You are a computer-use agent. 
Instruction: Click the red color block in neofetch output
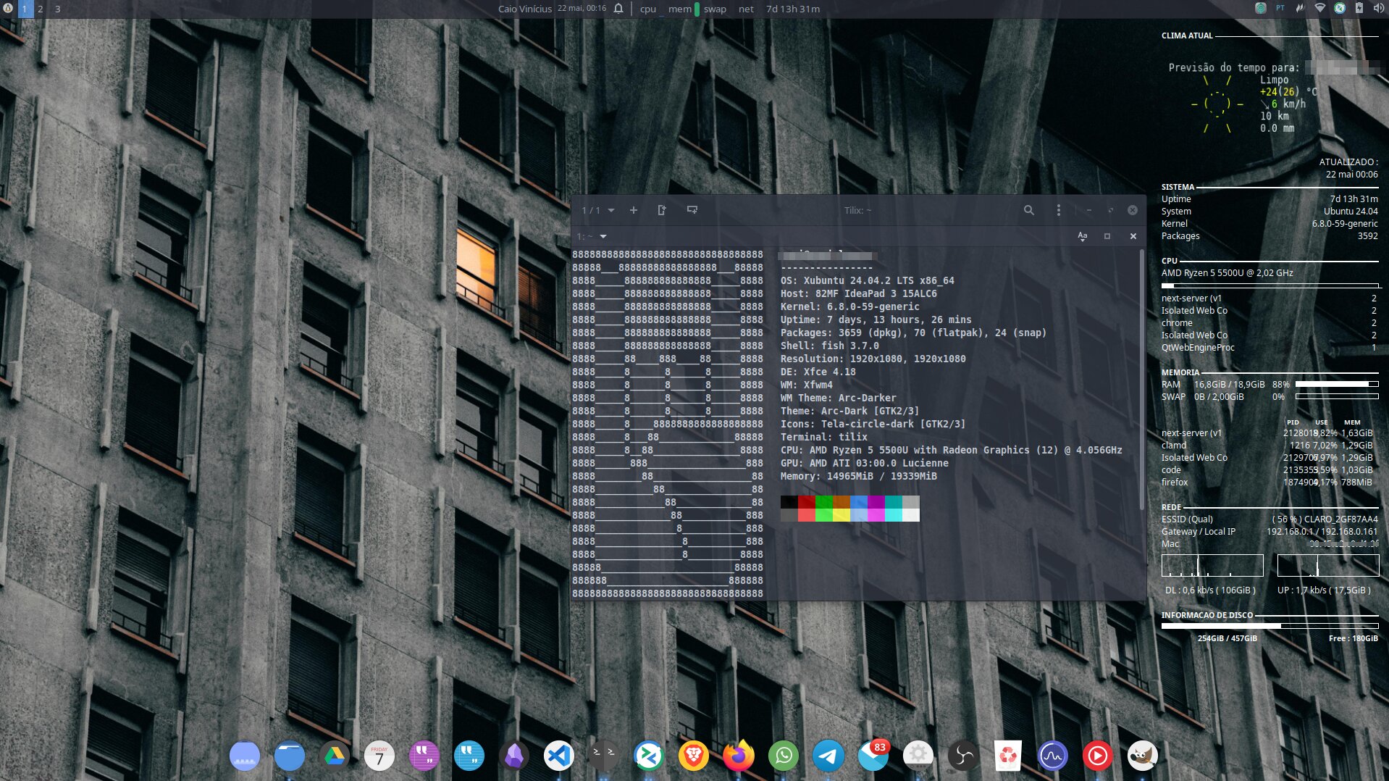pos(807,502)
